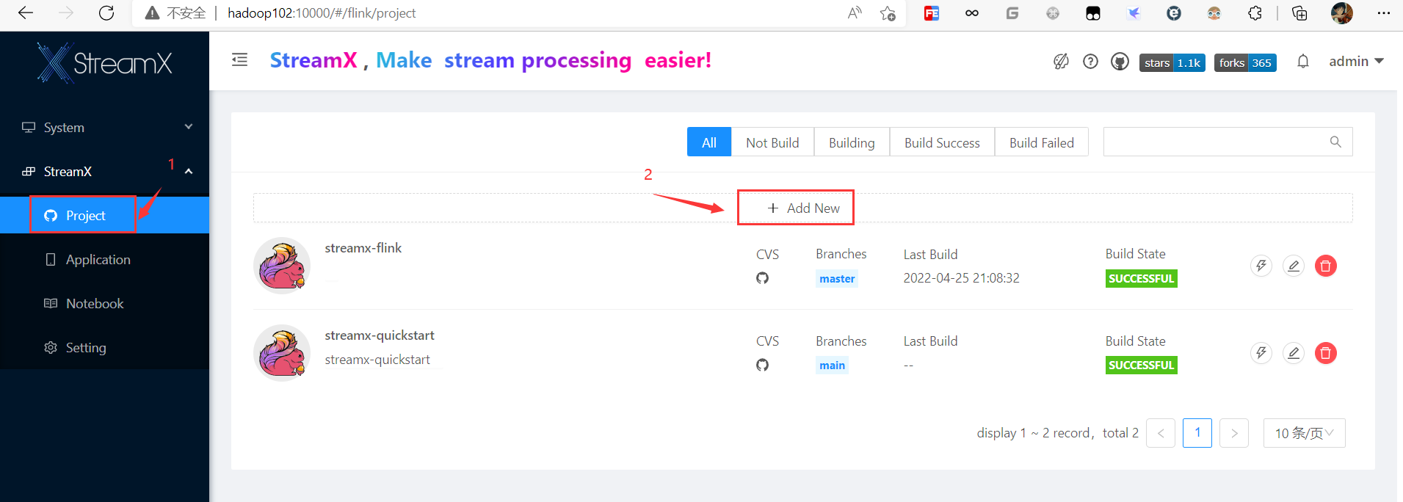Image resolution: width=1403 pixels, height=502 pixels.
Task: Collapse the StreamX menu in the sidebar
Action: [x=105, y=171]
